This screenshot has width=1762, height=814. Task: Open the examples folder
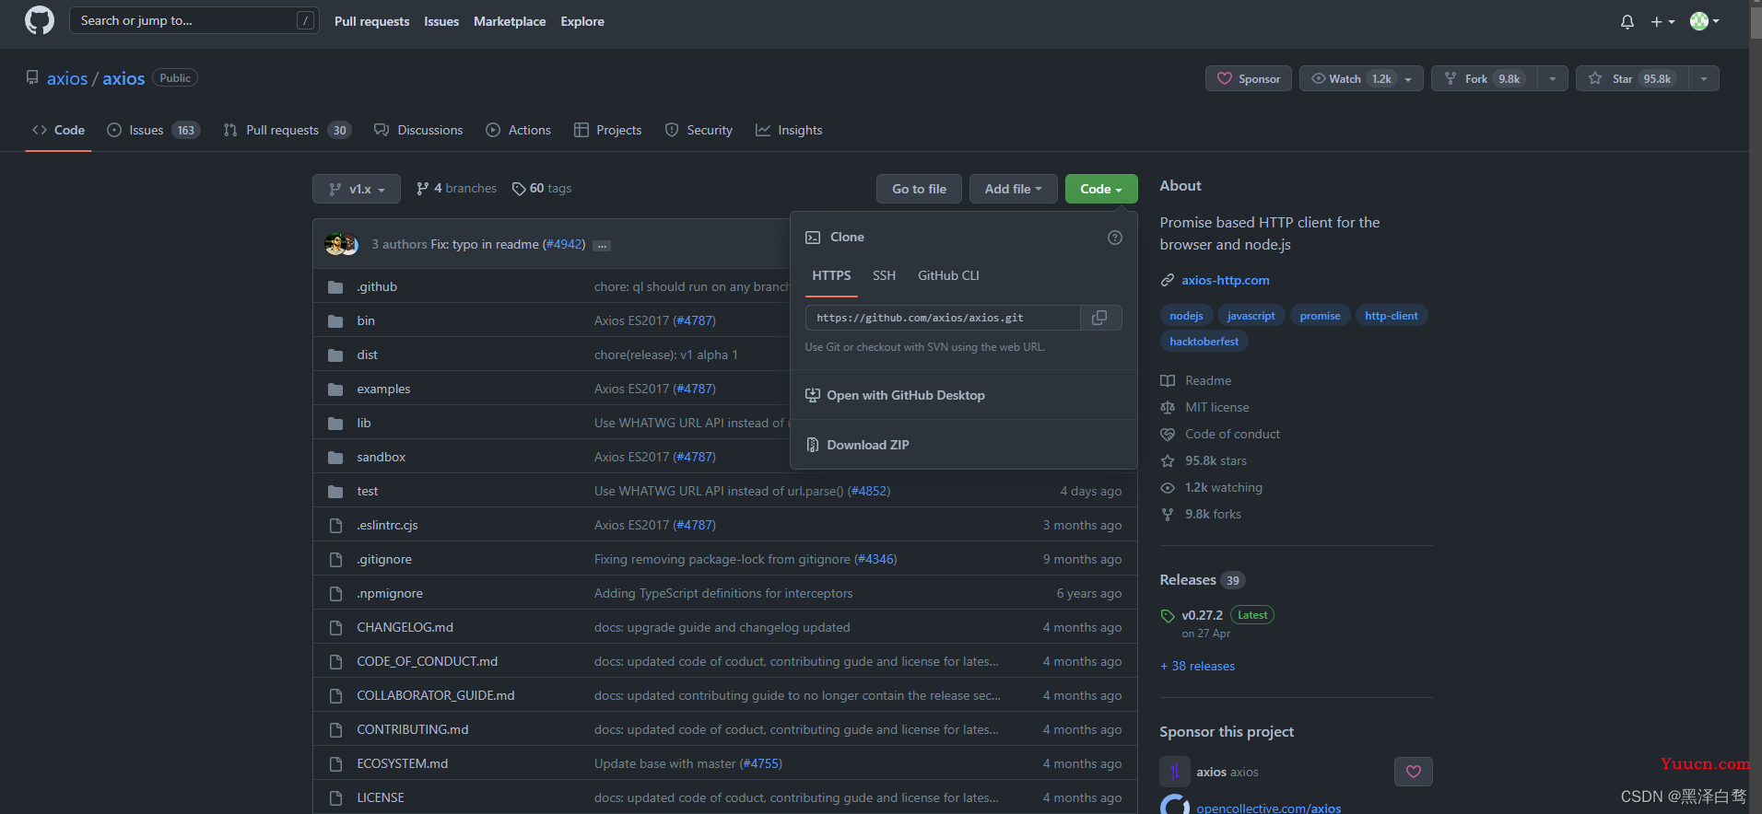pyautogui.click(x=383, y=390)
